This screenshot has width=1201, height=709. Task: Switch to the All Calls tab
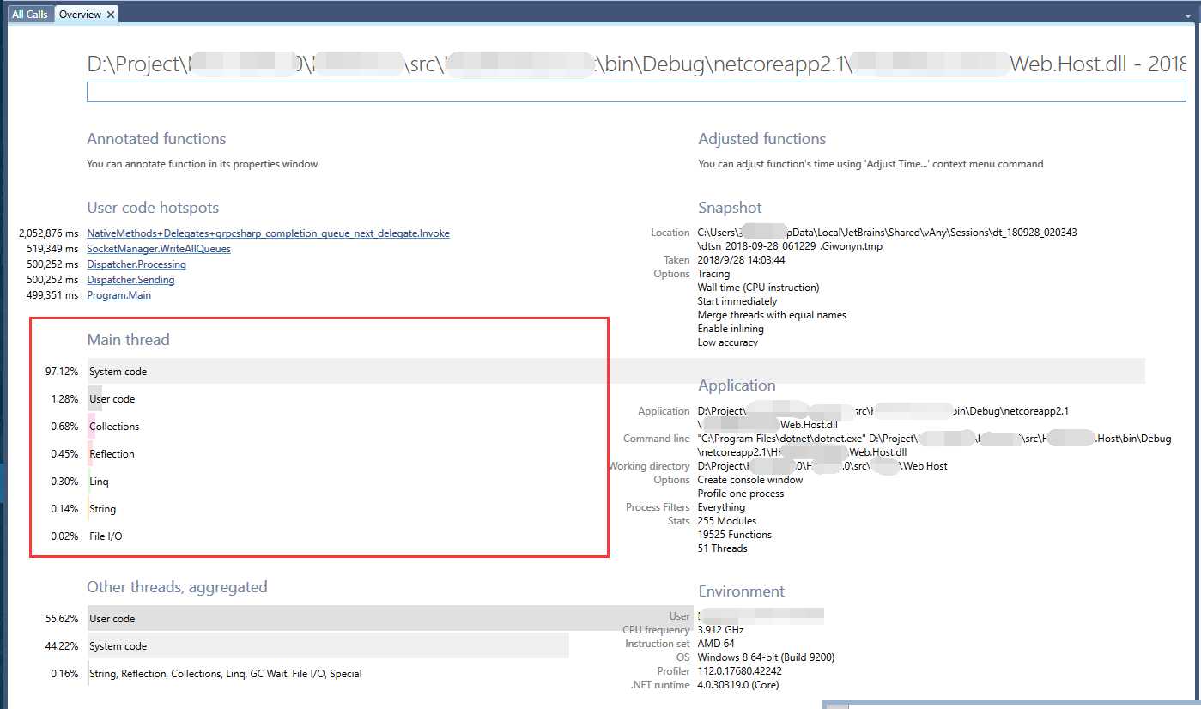30,14
